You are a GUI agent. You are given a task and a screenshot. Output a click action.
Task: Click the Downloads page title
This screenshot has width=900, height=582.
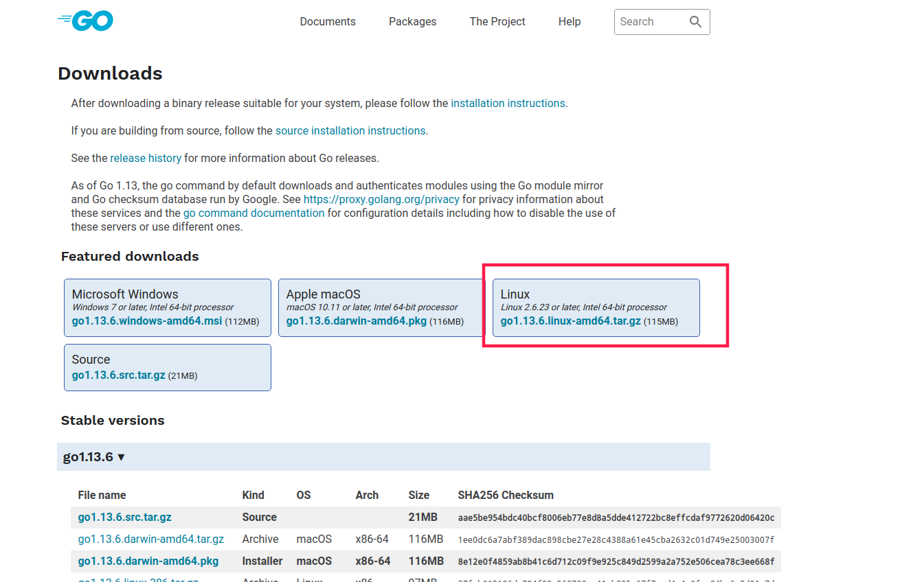coord(110,73)
